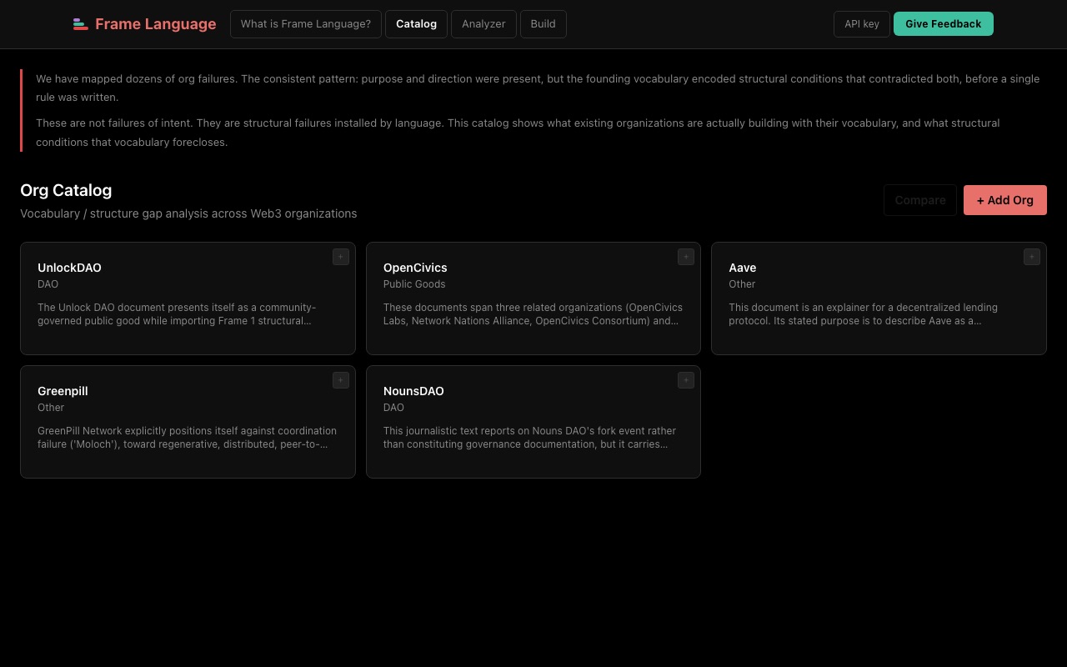Click the plus icon on Aave card
The image size is (1067, 667).
[x=1032, y=257]
